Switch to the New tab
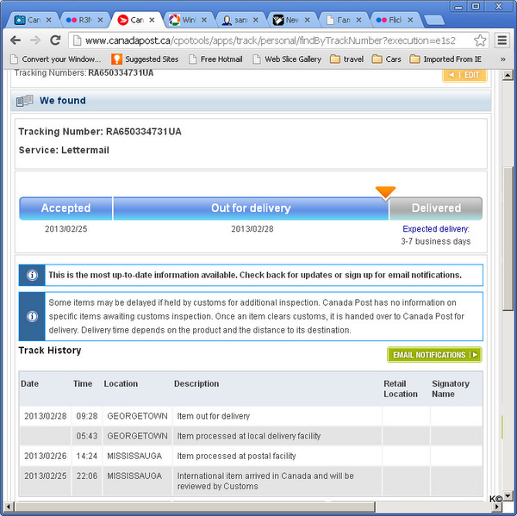This screenshot has width=517, height=516. [x=291, y=20]
